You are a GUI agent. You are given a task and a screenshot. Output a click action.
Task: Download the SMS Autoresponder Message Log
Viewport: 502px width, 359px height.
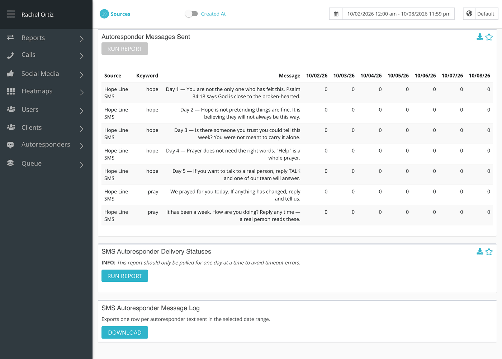pos(125,332)
